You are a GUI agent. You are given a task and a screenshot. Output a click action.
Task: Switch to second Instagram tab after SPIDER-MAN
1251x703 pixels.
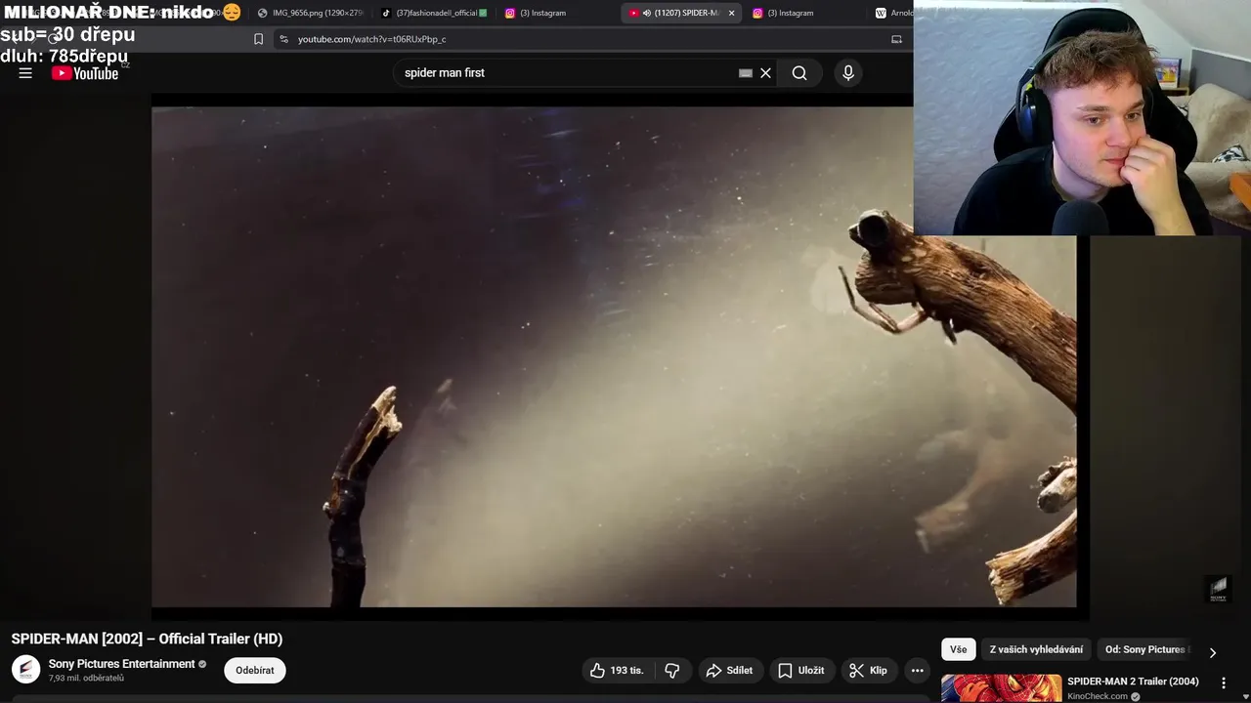804,13
